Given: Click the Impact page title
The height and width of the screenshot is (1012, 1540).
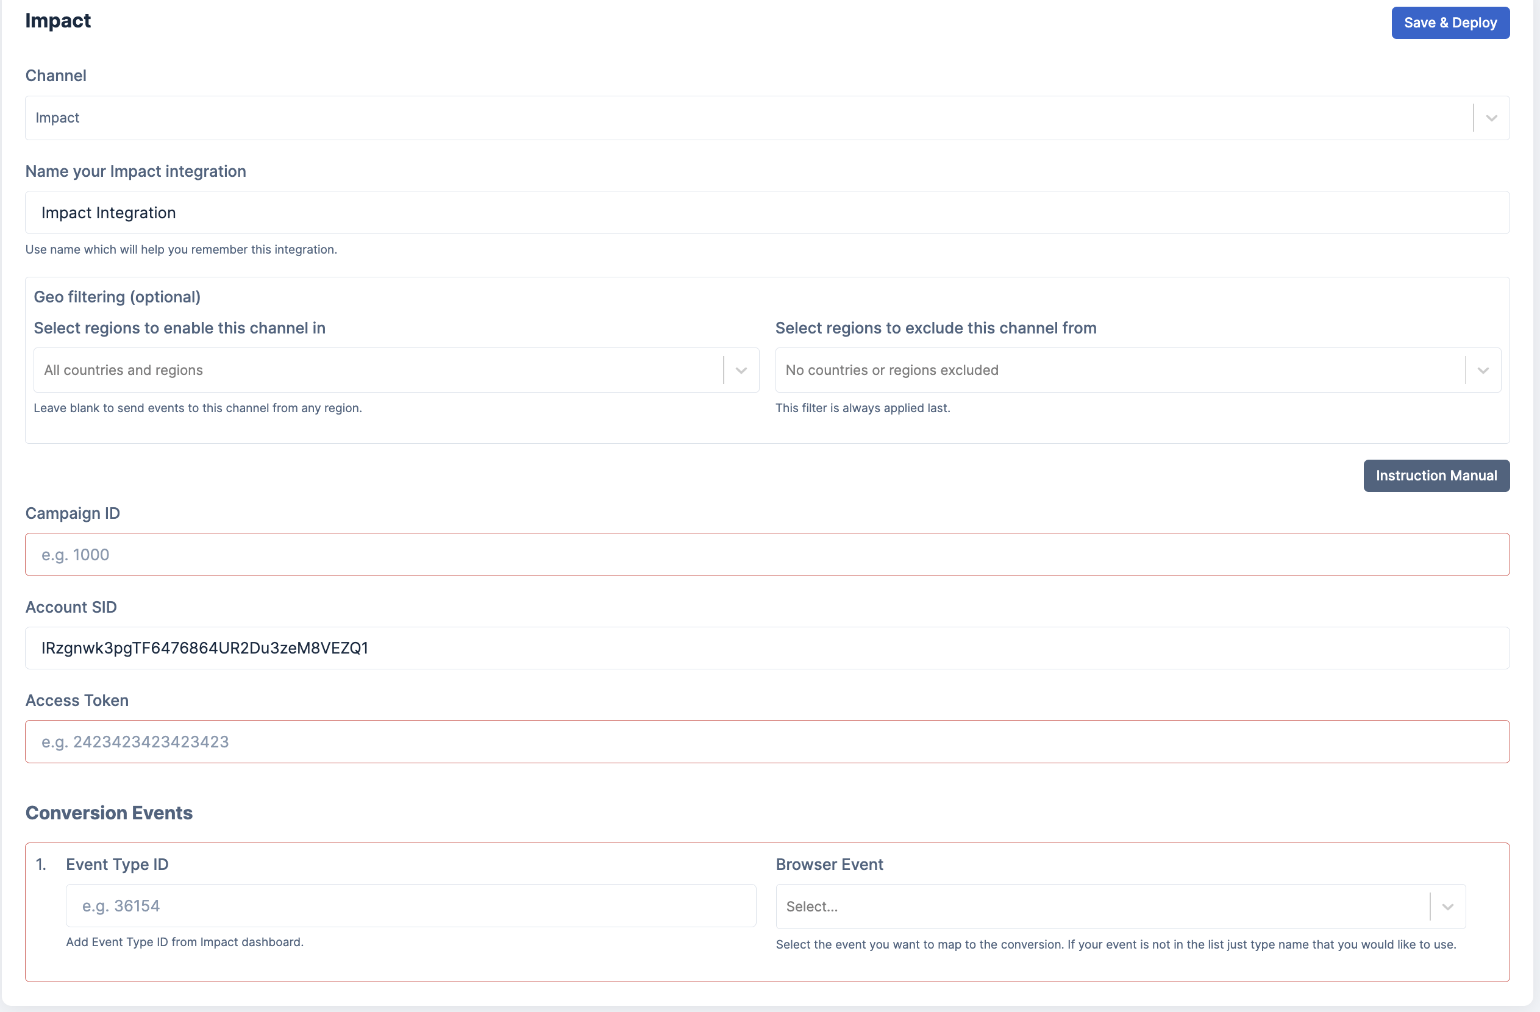Looking at the screenshot, I should tap(57, 21).
